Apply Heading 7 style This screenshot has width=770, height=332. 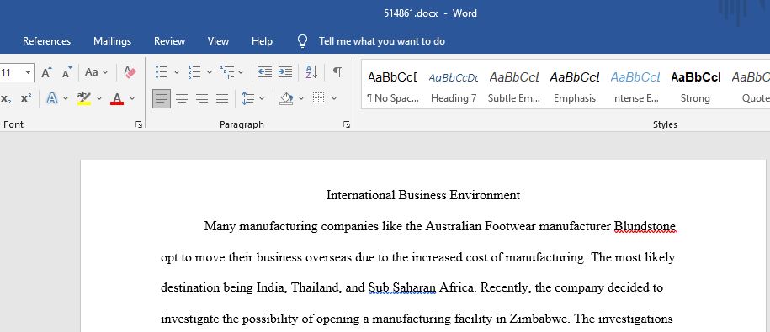(x=454, y=87)
